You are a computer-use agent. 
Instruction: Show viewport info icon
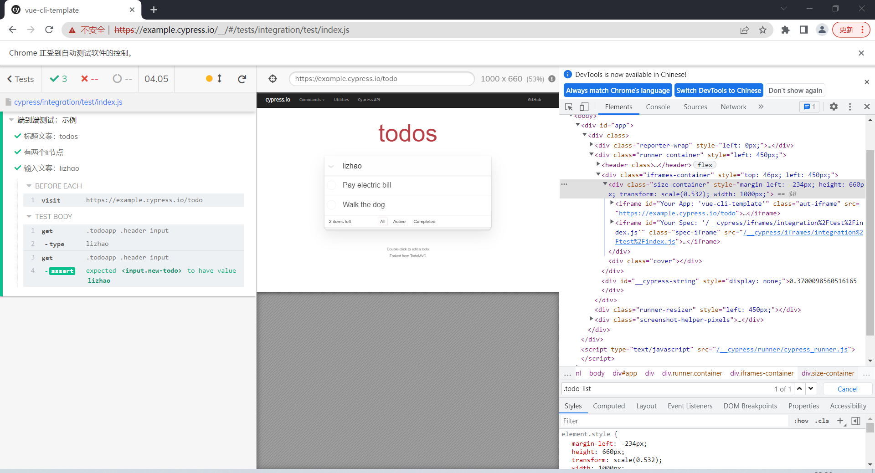click(552, 79)
